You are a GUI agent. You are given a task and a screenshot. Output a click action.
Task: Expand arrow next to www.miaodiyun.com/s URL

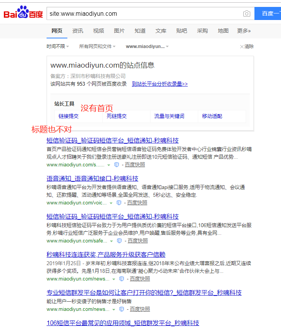point(109,165)
